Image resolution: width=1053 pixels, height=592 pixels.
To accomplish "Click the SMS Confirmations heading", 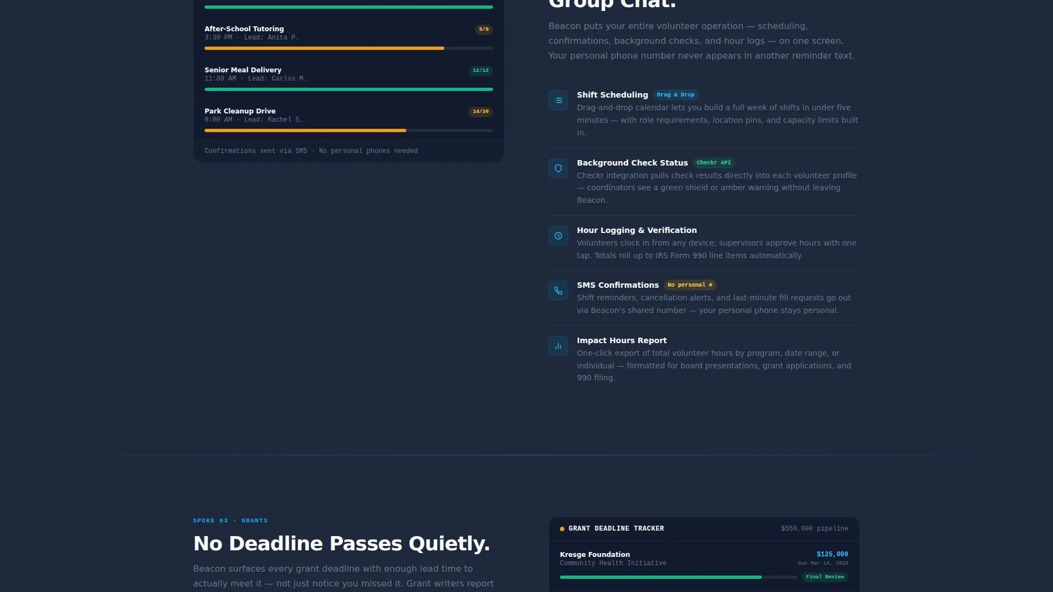I will [618, 285].
